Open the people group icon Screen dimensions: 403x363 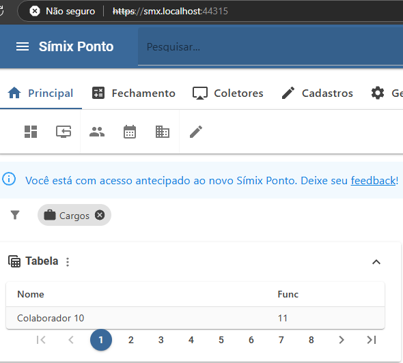click(x=97, y=132)
